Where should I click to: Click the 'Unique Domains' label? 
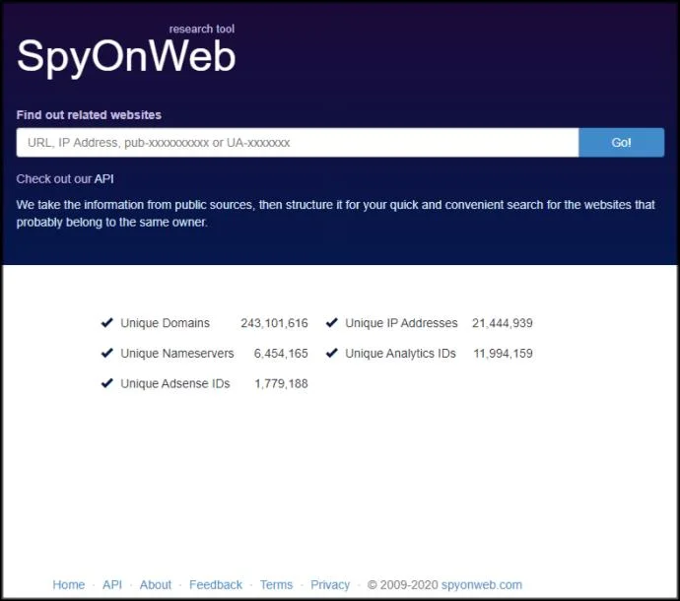click(165, 323)
